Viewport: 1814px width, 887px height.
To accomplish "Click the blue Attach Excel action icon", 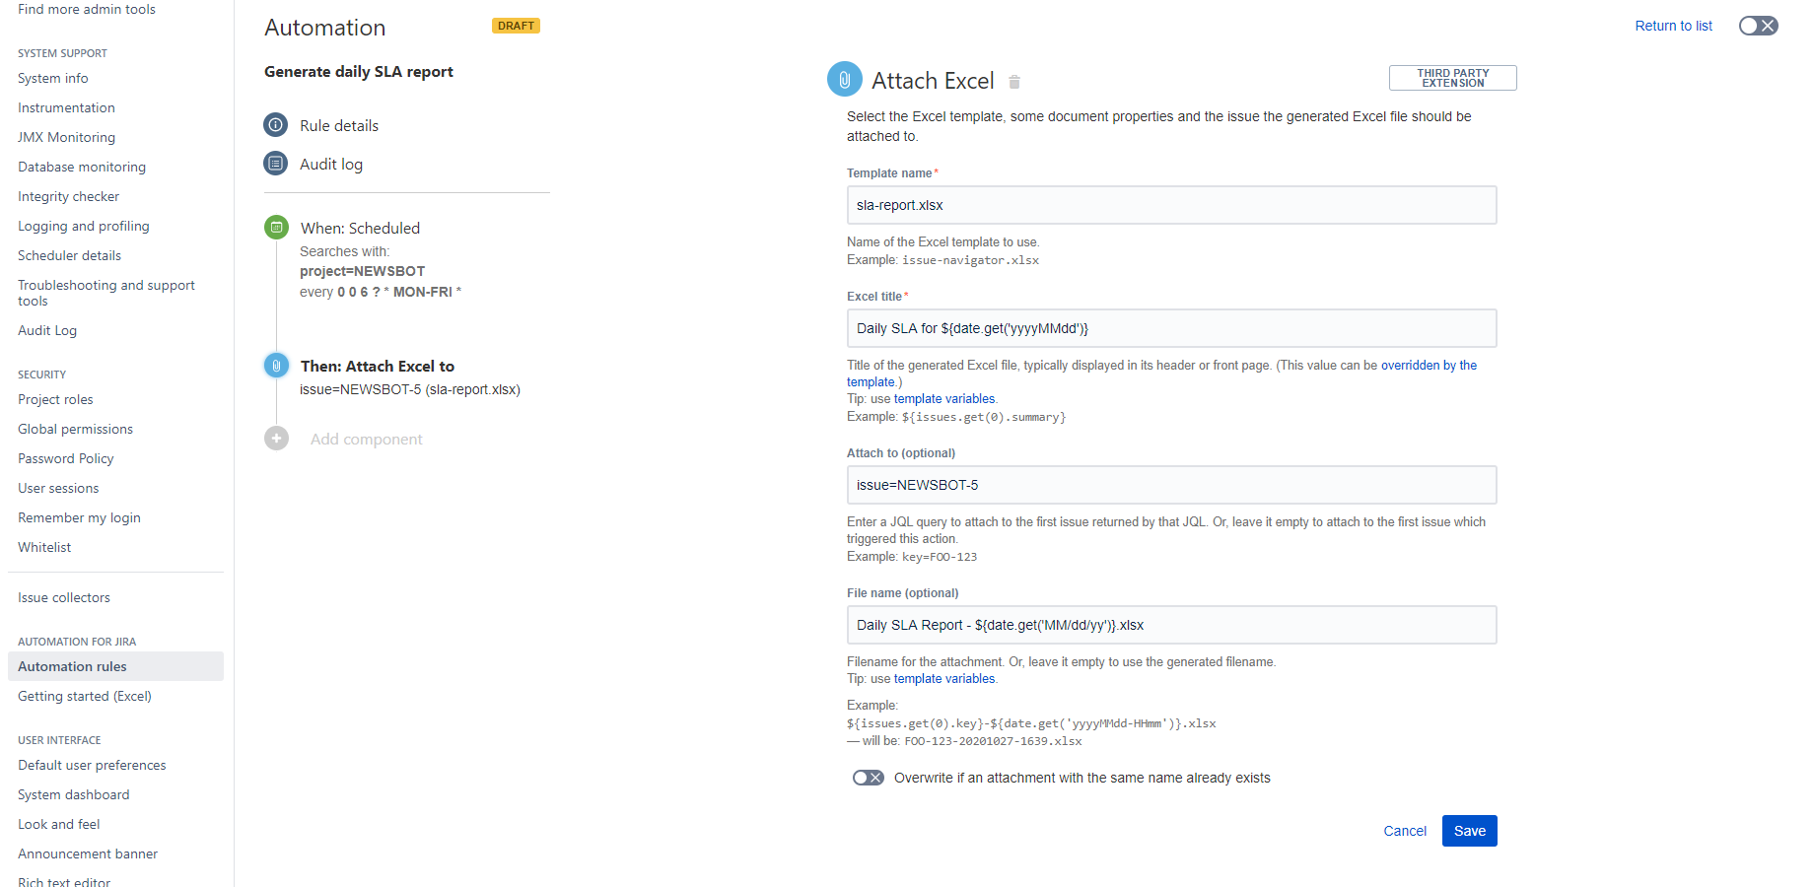I will point(277,366).
